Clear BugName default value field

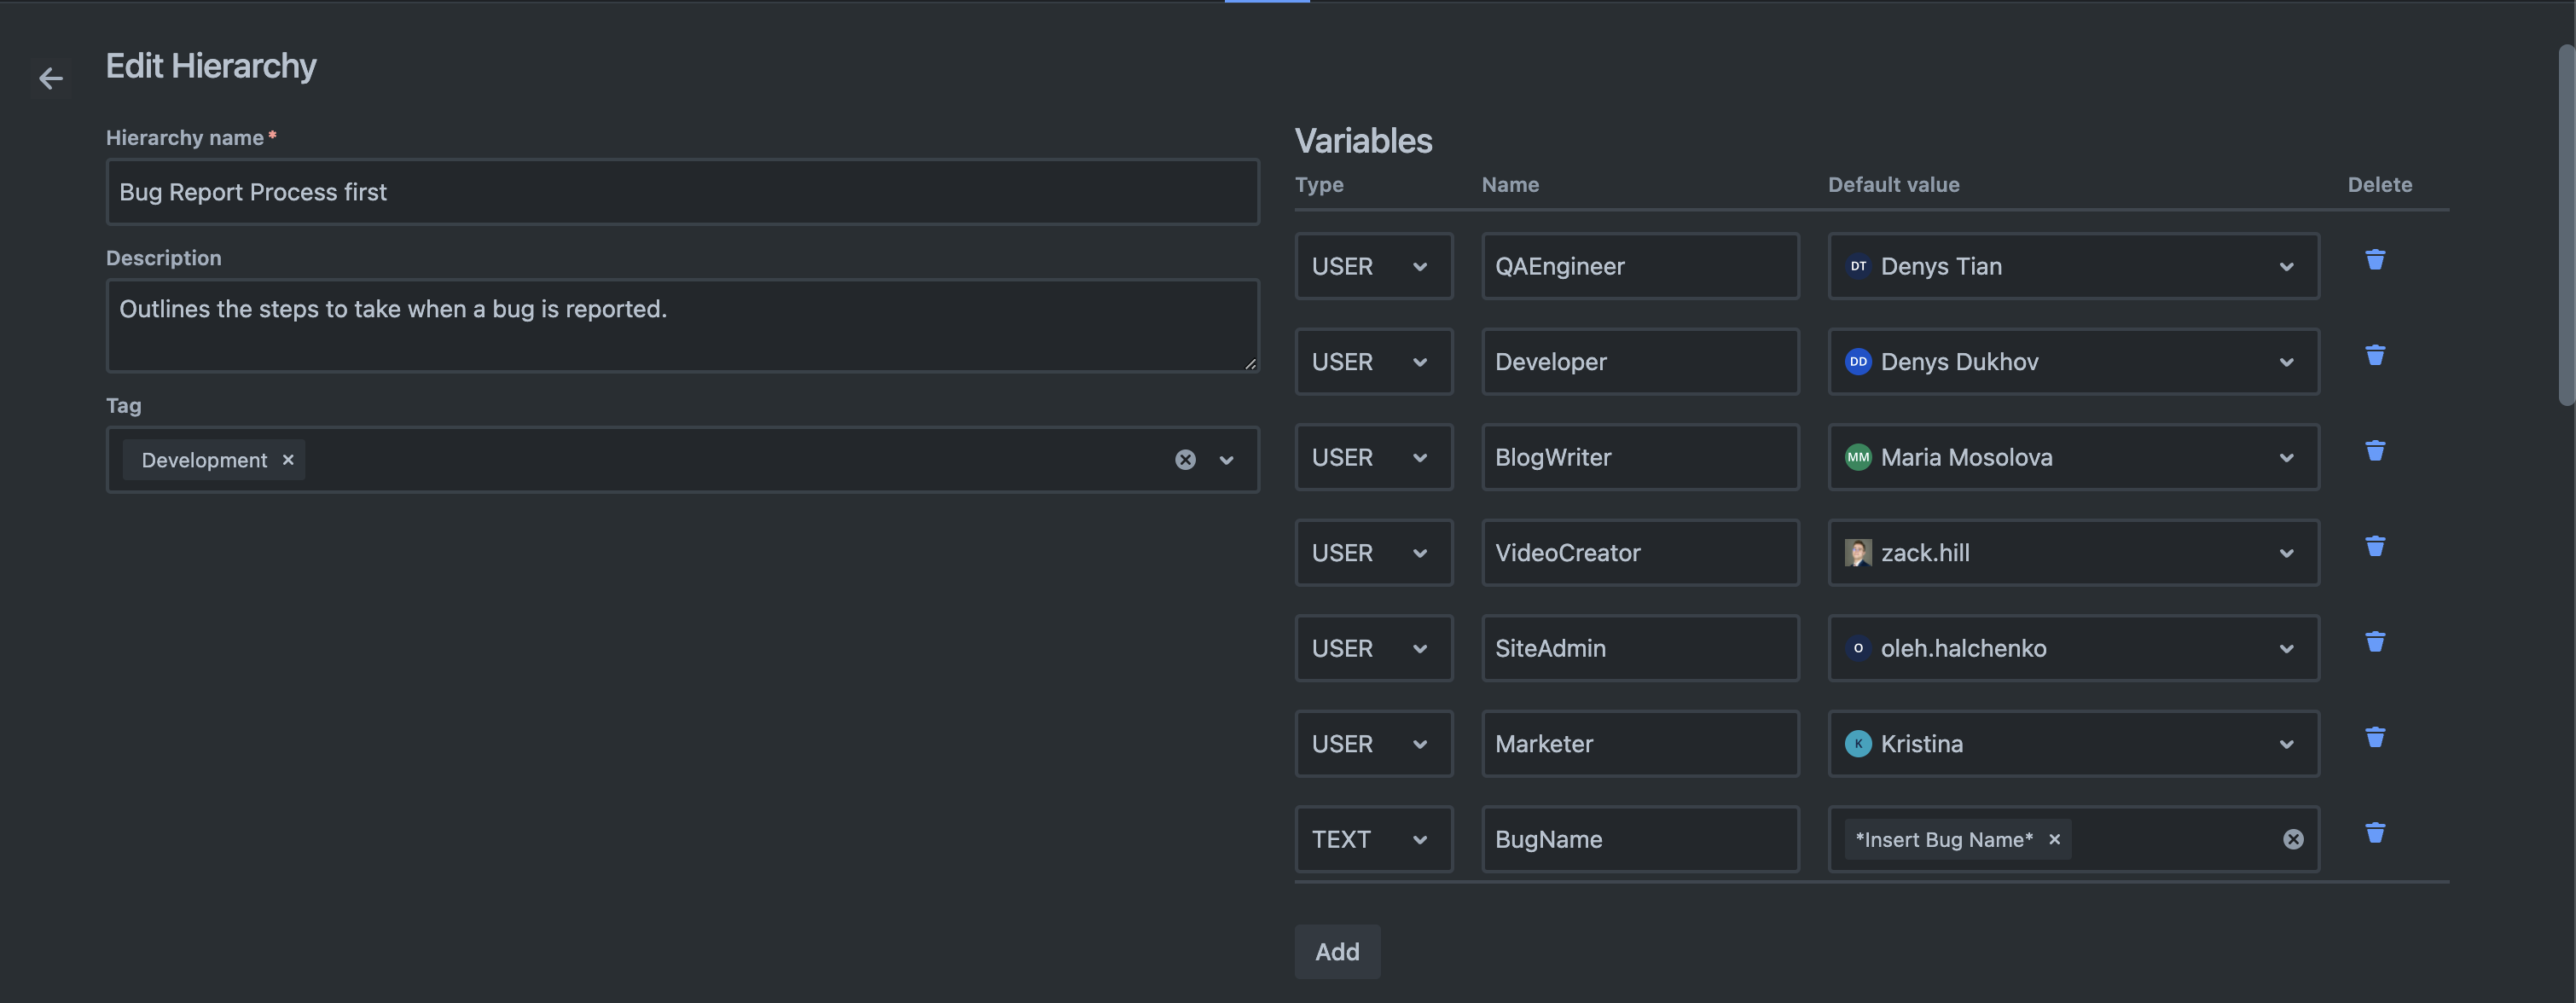tap(2293, 840)
